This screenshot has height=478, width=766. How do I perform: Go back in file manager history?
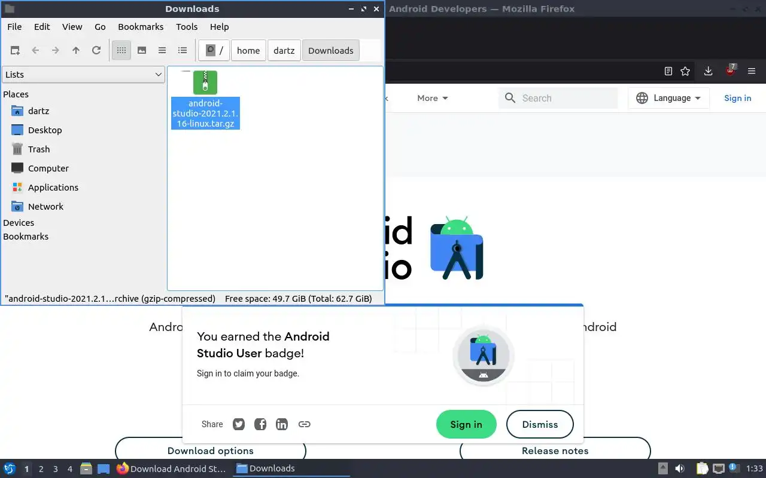click(x=35, y=51)
